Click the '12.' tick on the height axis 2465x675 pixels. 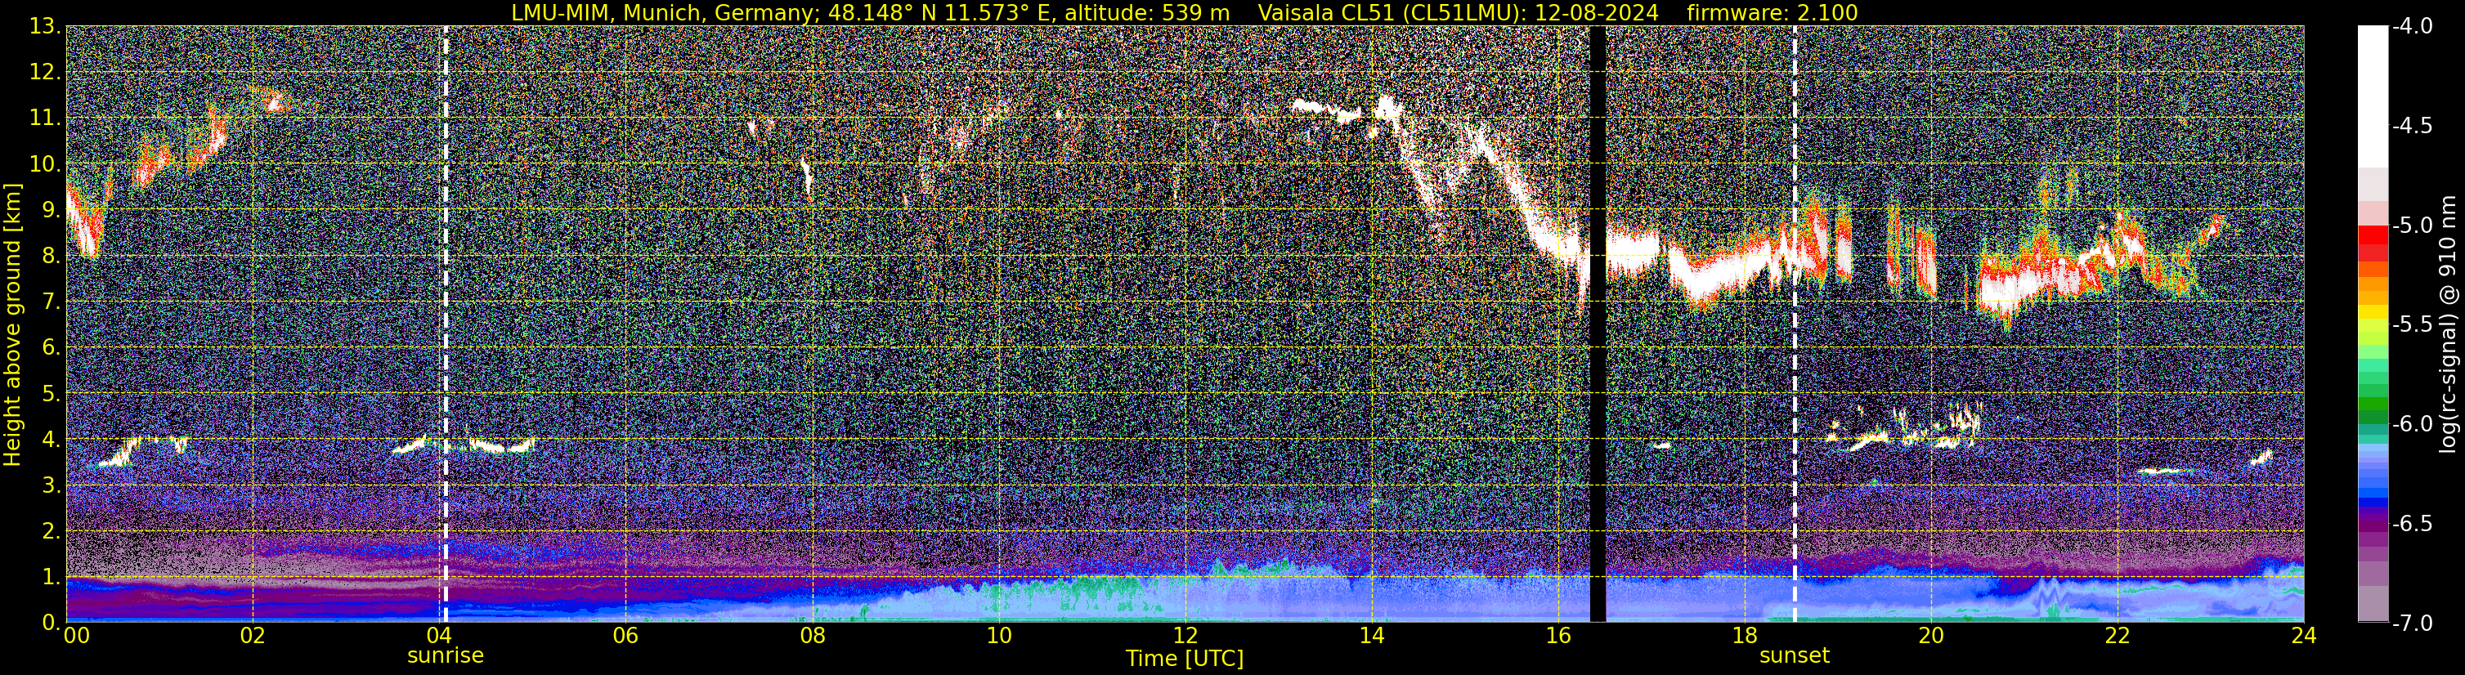click(45, 73)
